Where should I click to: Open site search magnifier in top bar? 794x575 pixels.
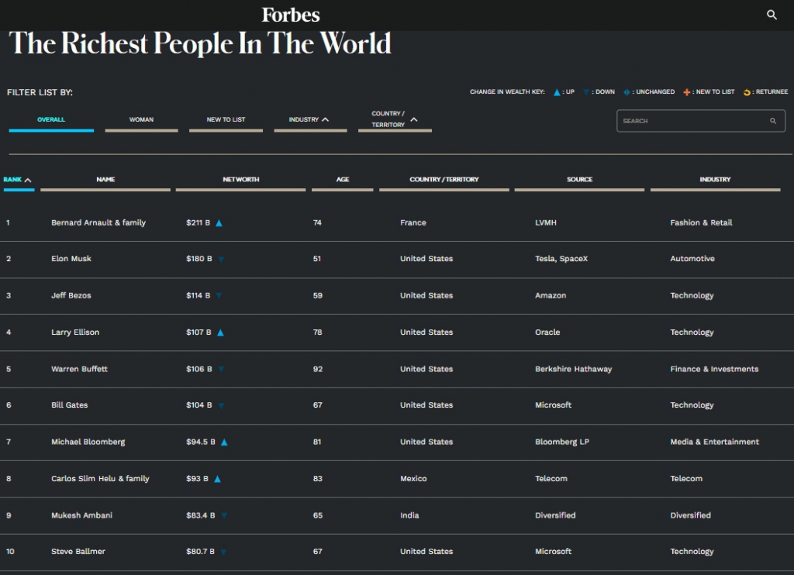[x=772, y=15]
